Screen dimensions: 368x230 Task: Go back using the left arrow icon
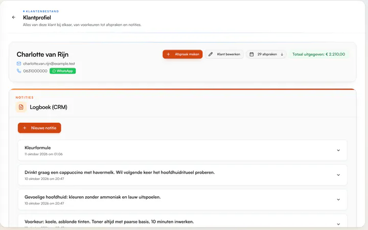point(14,17)
